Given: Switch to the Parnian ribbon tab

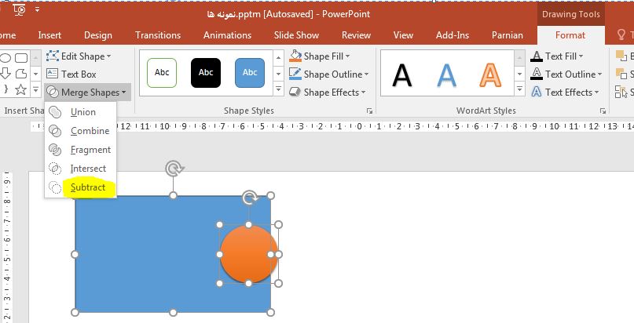Looking at the screenshot, I should click(x=507, y=35).
